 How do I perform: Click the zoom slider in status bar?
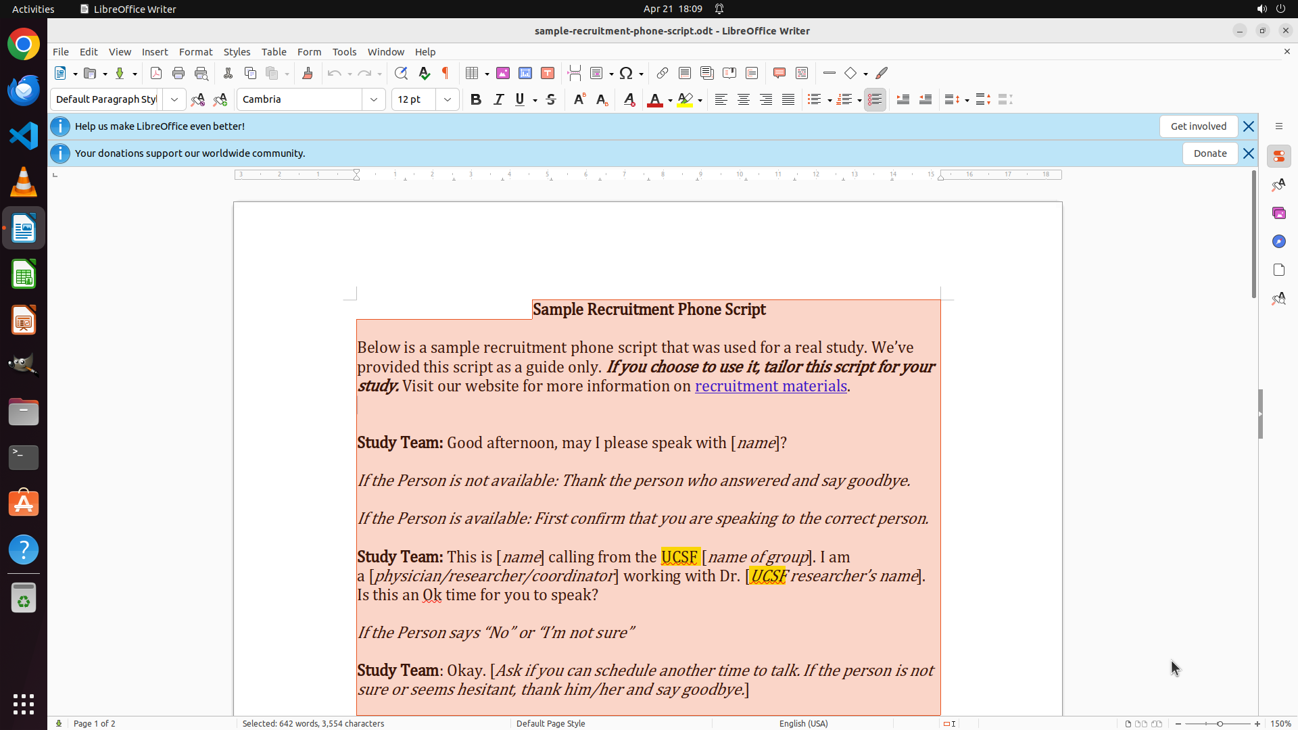tap(1219, 723)
